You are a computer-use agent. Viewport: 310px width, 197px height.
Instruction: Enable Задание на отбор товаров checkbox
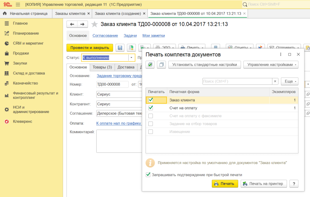(151, 124)
